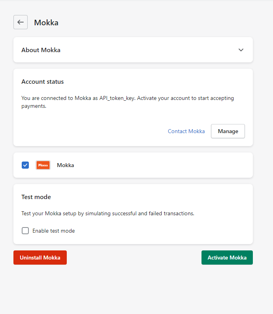Click the Account status heading
Screen dimensions: 273x314
[x=42, y=82]
